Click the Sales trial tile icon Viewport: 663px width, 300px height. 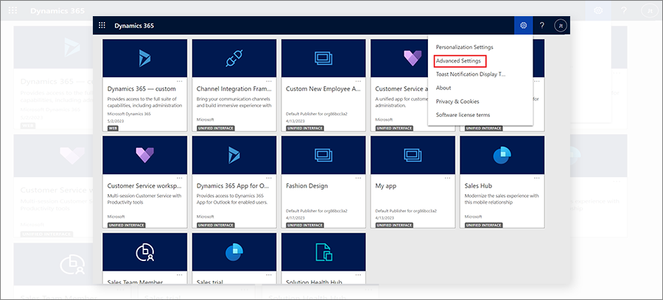[x=234, y=252]
